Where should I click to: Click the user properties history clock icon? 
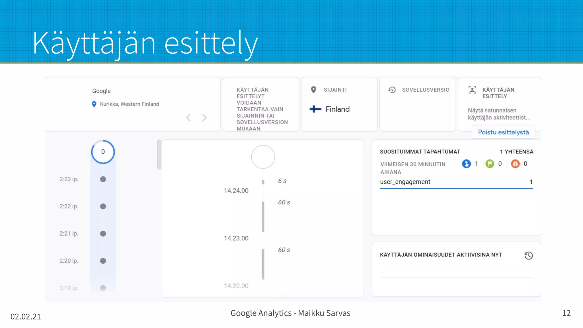[529, 255]
